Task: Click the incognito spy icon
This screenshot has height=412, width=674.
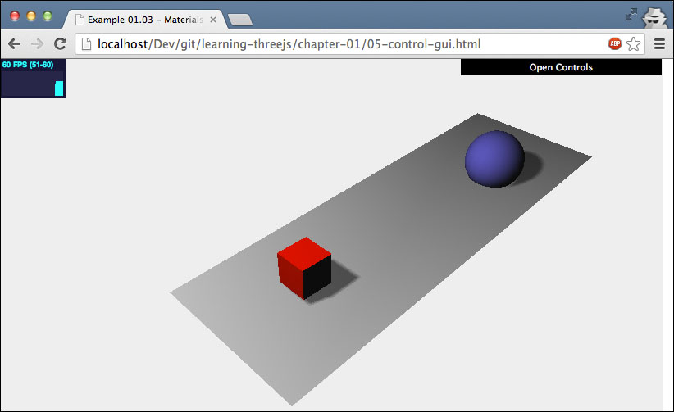Action: tap(654, 18)
